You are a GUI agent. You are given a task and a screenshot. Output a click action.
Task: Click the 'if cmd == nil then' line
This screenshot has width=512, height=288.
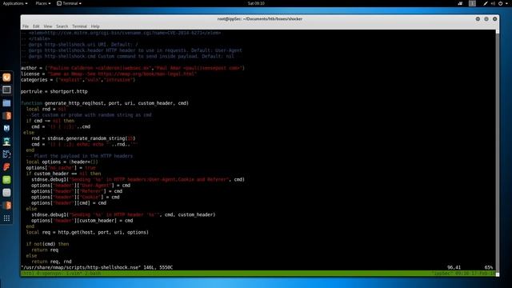tap(50, 121)
